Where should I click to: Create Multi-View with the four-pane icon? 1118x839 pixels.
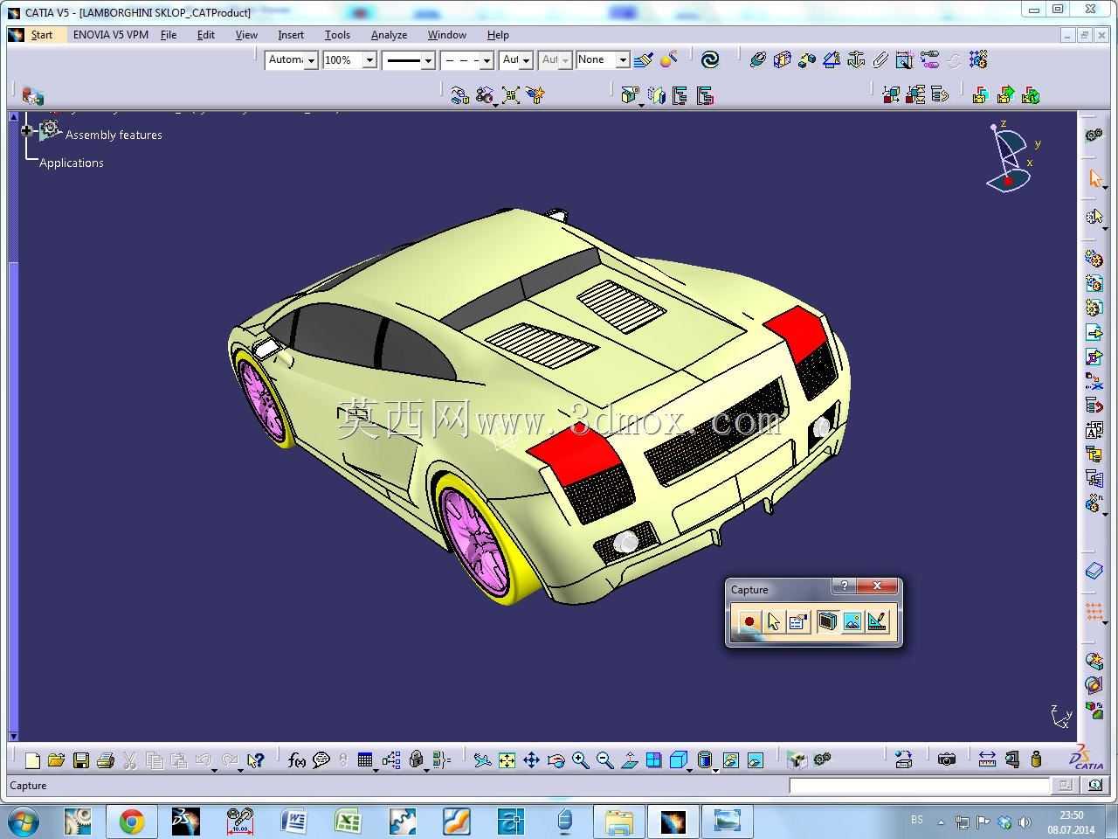coord(653,760)
